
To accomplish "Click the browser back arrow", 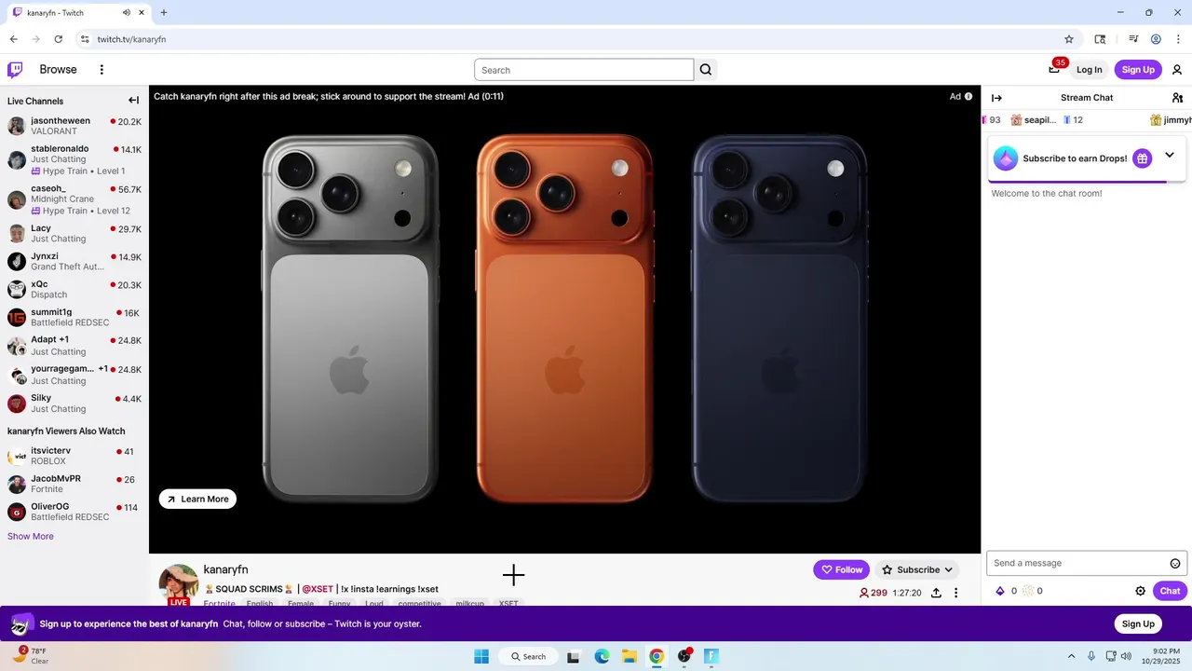I will click(14, 39).
